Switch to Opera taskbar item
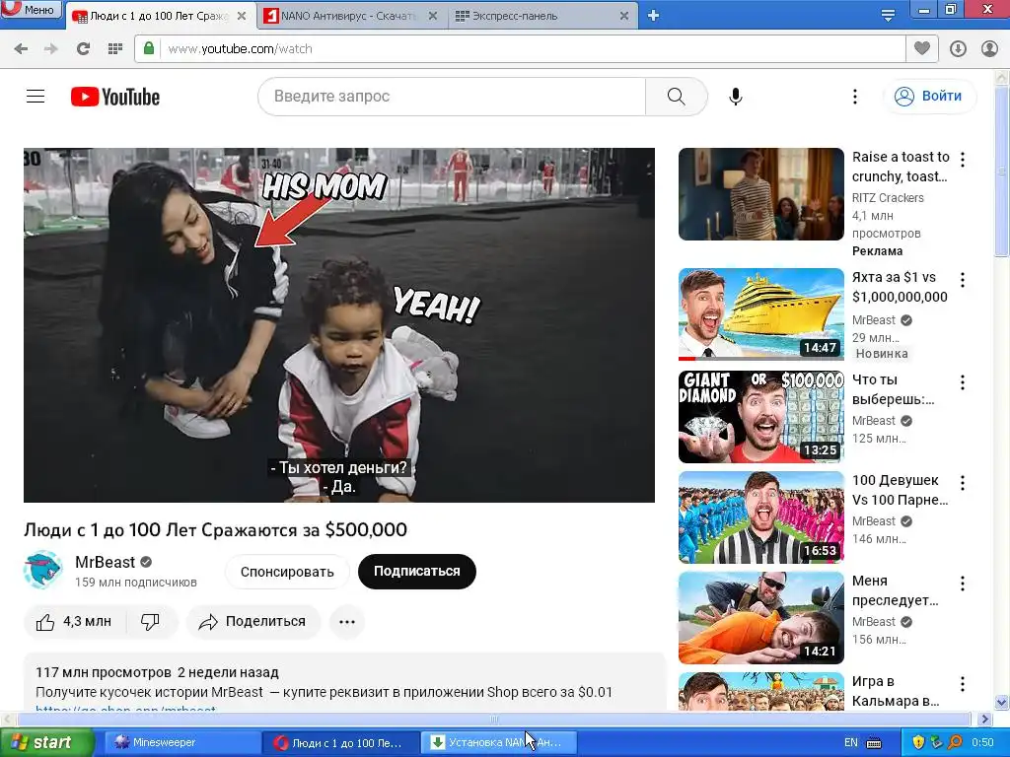The height and width of the screenshot is (757, 1010). pyautogui.click(x=339, y=742)
